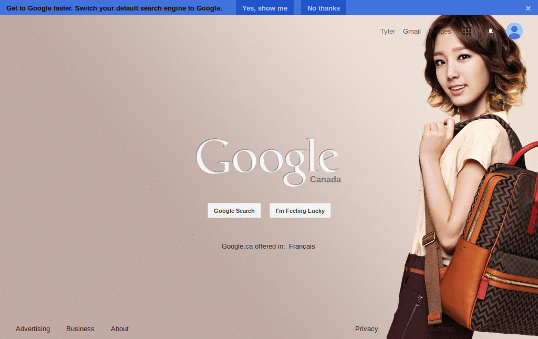538x339 pixels.
Task: Open the Privacy footer link
Action: (x=366, y=328)
